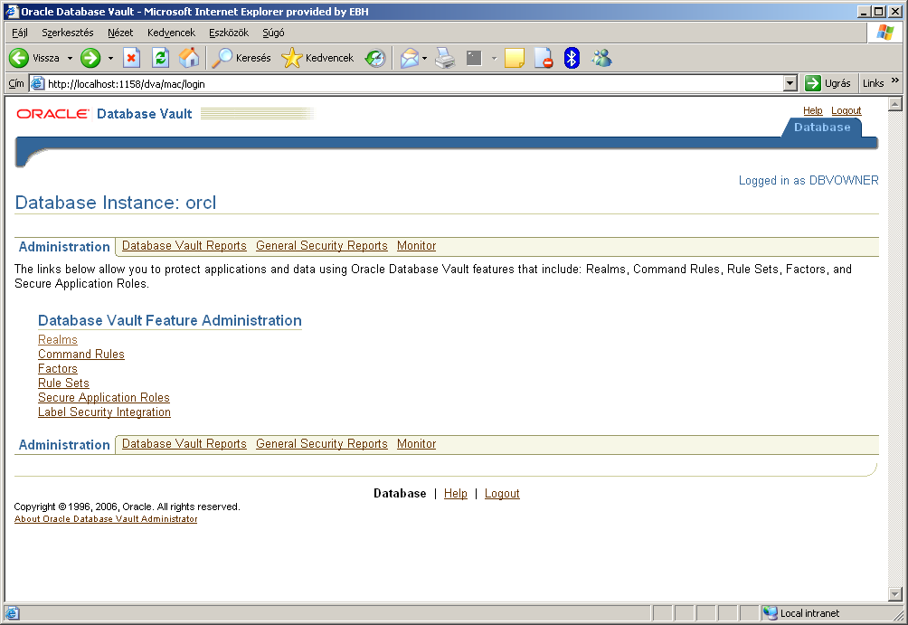908x625 pixels.
Task: Click the footer Help link
Action: (455, 494)
